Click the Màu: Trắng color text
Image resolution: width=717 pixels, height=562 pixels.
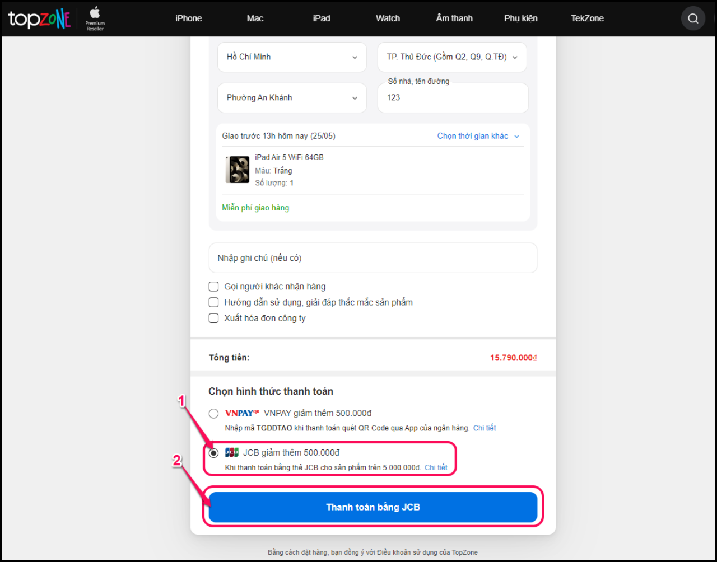tap(273, 171)
